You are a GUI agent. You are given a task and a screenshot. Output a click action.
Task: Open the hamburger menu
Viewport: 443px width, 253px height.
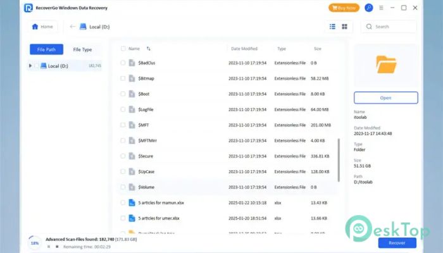click(x=381, y=8)
